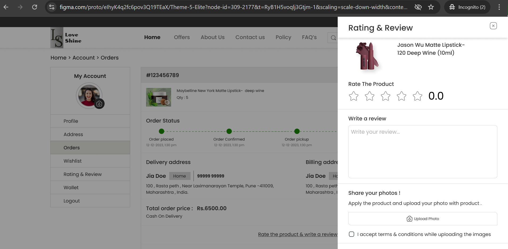This screenshot has height=249, width=508.
Task: Click the profile avatar photo
Action: [x=89, y=96]
